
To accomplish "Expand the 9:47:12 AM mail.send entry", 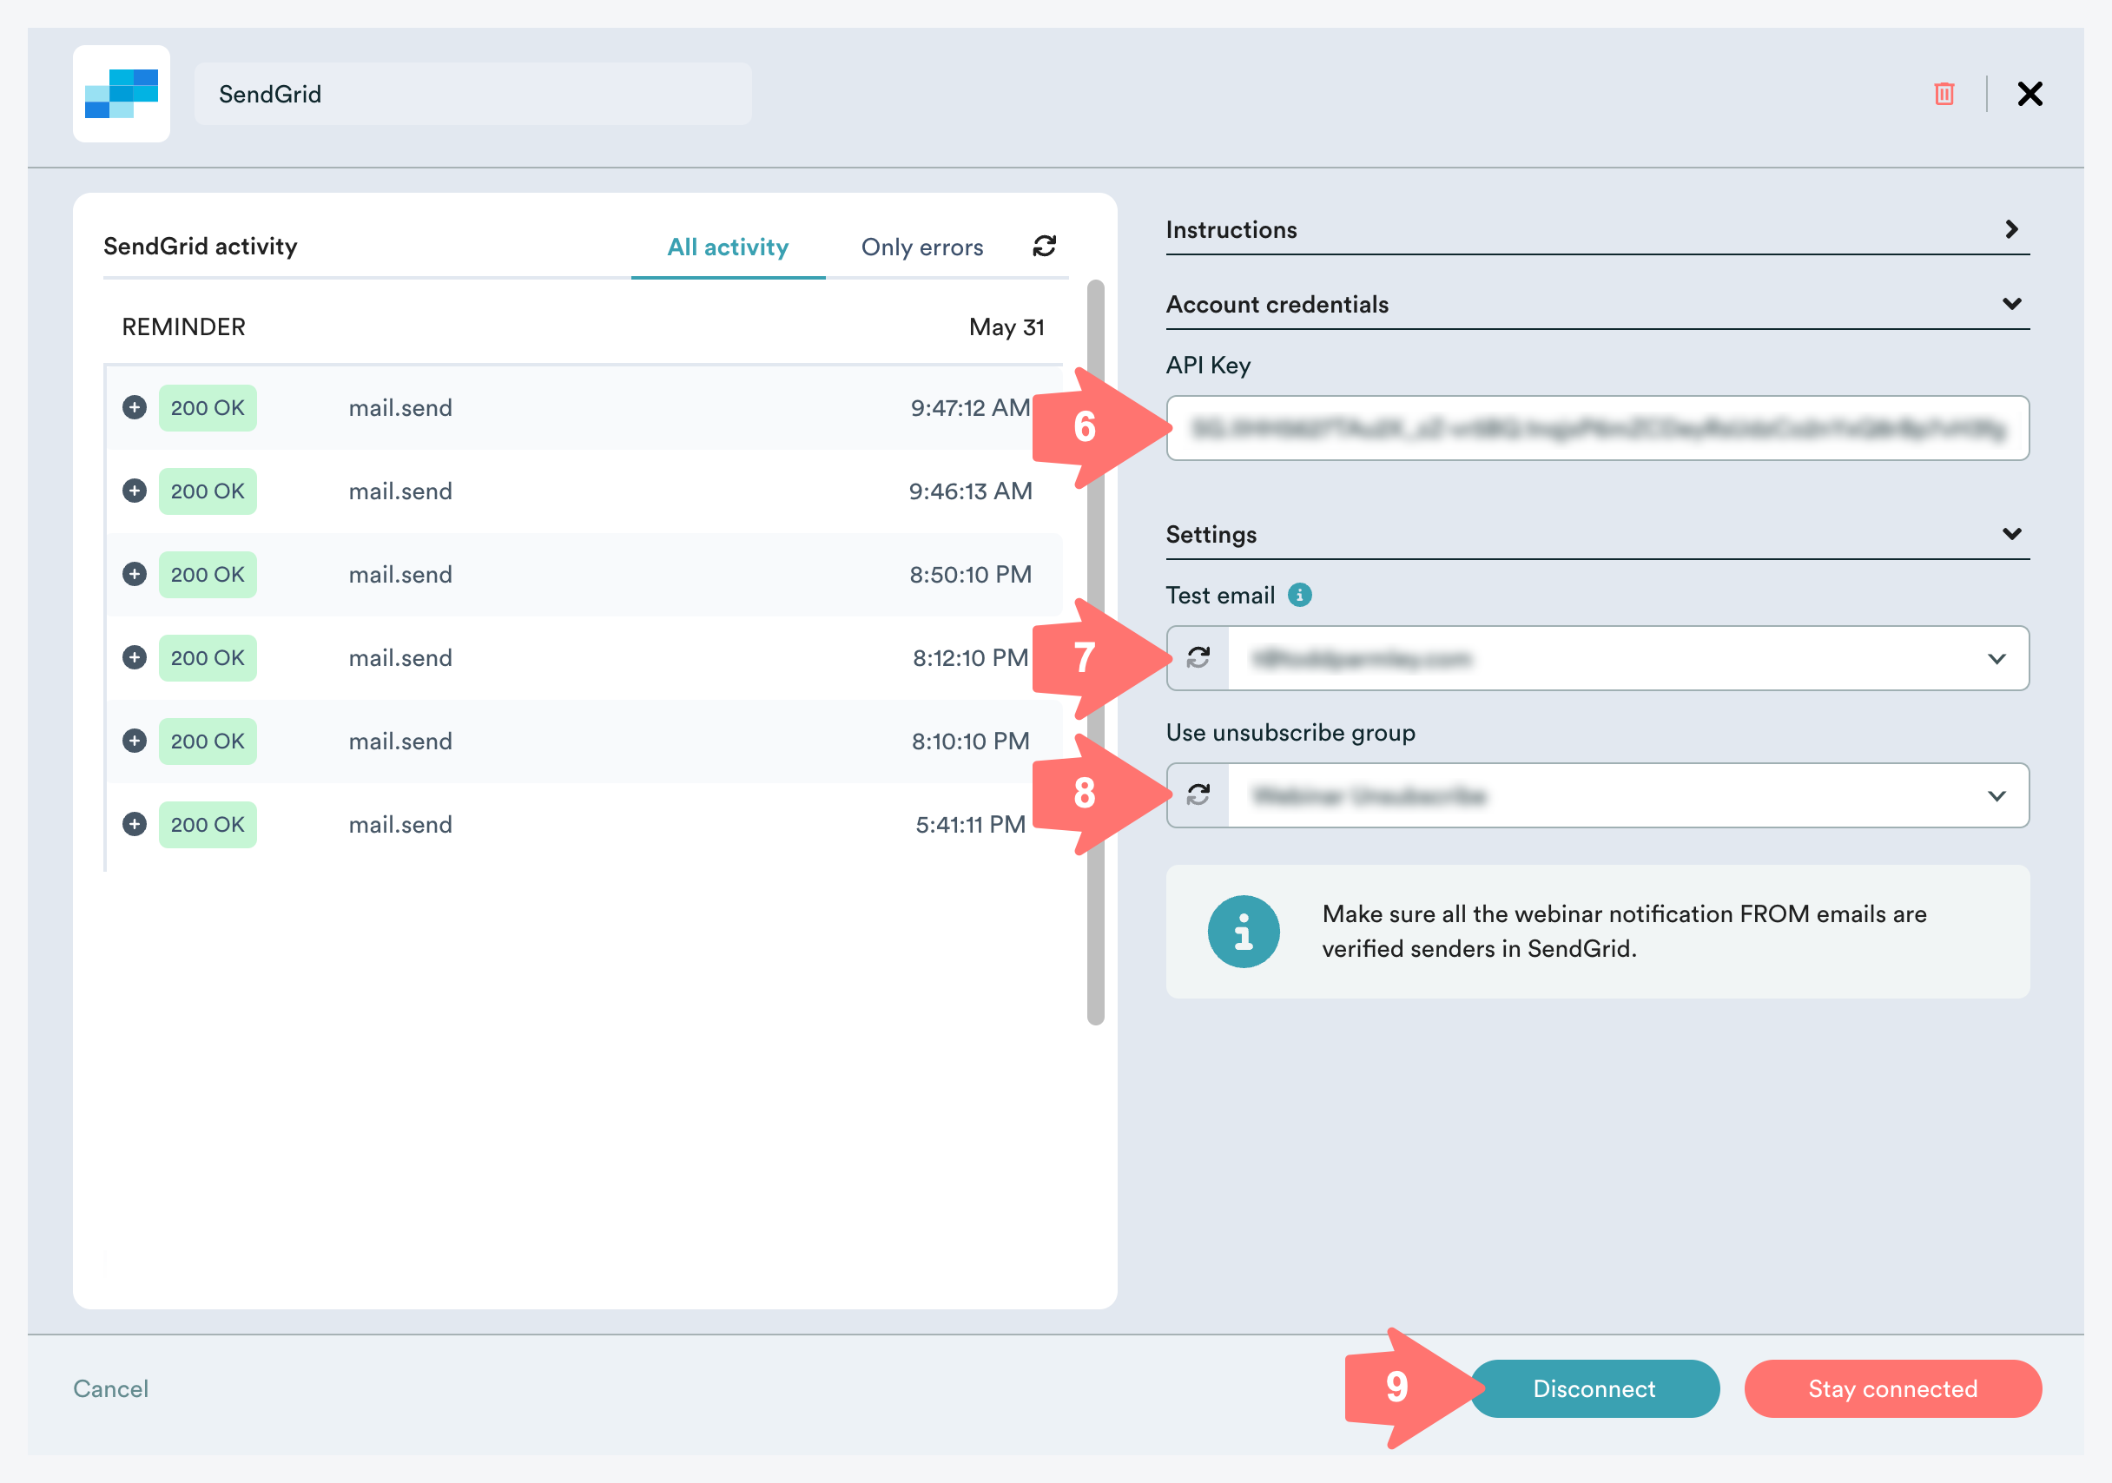I will (x=135, y=407).
